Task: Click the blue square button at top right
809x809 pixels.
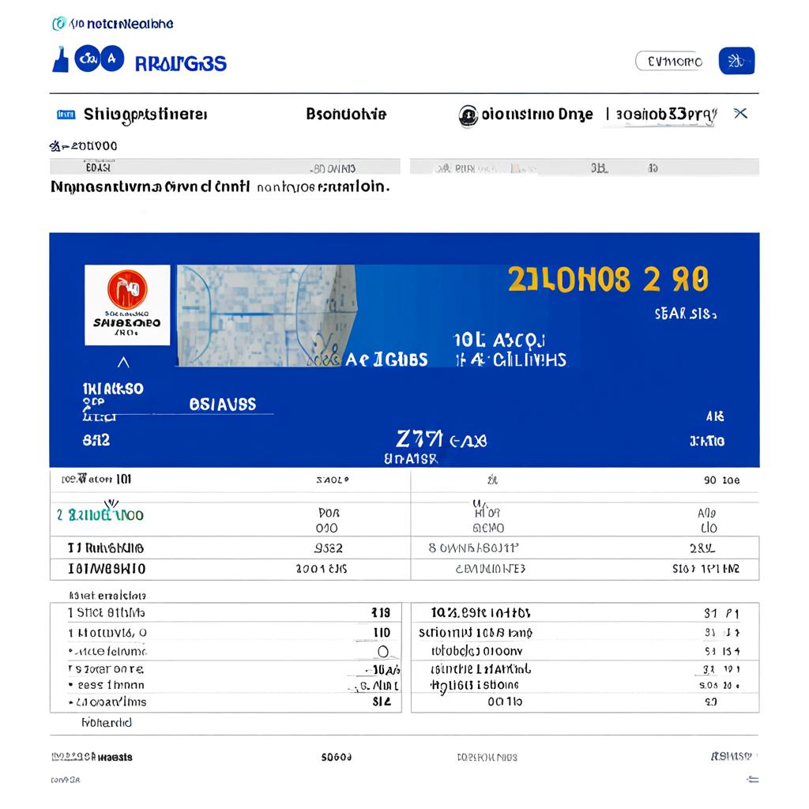Action: 736,61
